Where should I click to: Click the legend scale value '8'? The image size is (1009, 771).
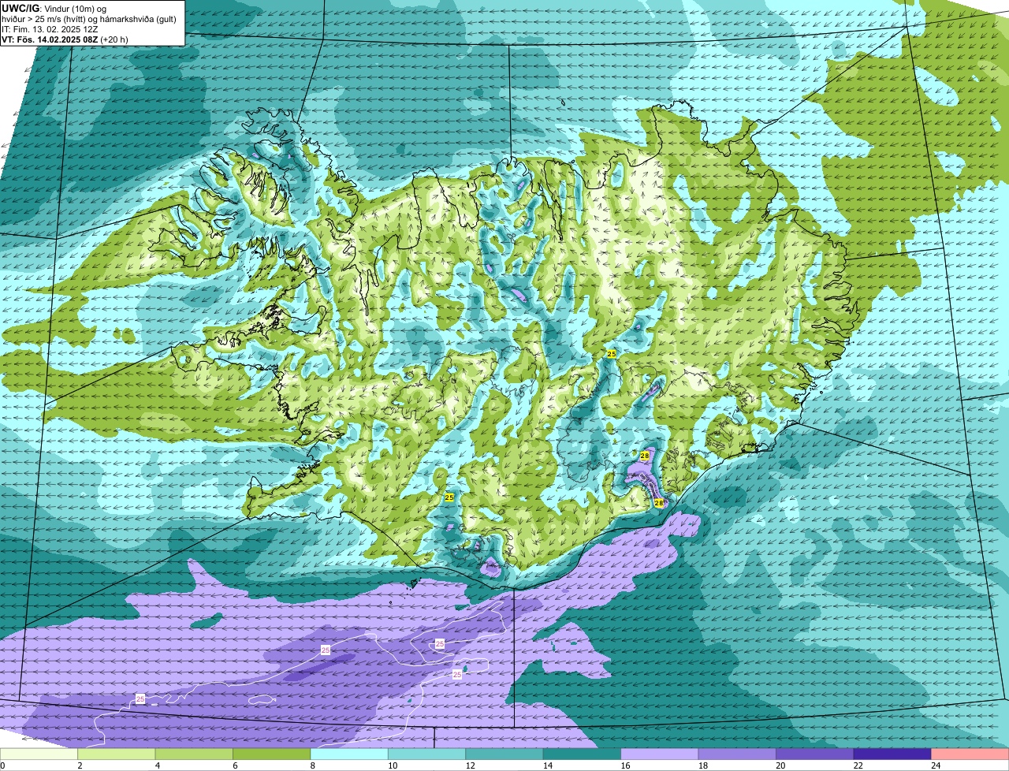click(x=311, y=765)
